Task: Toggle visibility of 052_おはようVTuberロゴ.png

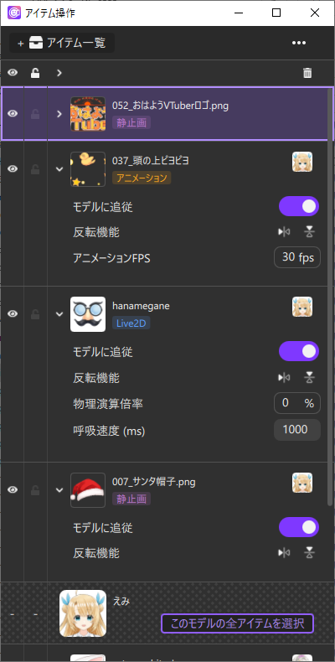Action: tap(13, 114)
